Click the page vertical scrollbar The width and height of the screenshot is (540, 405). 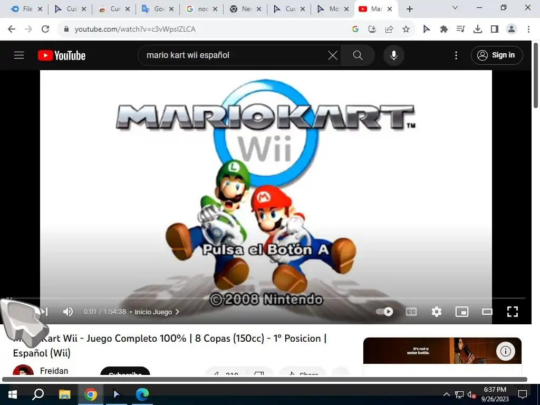point(536,76)
